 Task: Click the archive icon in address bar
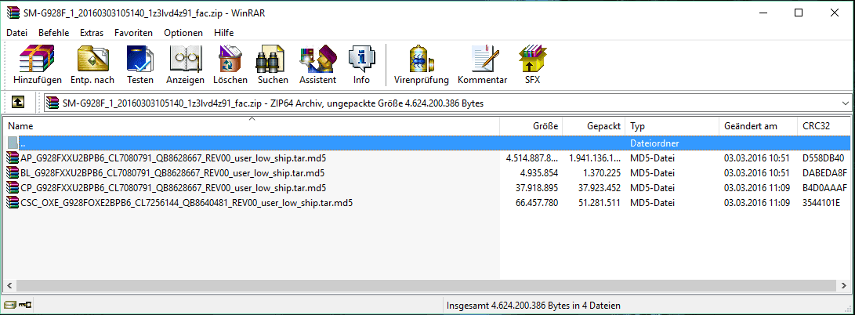tap(53, 103)
